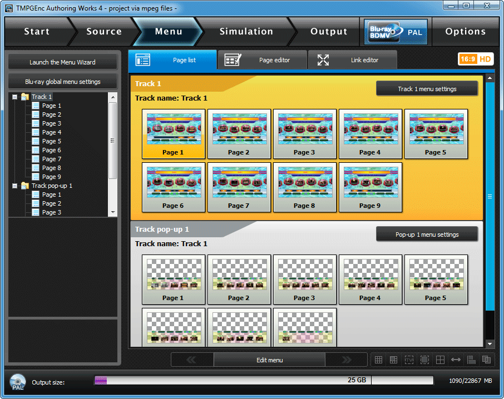Screen dimensions: 504x399
Task: Select Page 4 under Track 1 in tree
Action: [x=51, y=132]
